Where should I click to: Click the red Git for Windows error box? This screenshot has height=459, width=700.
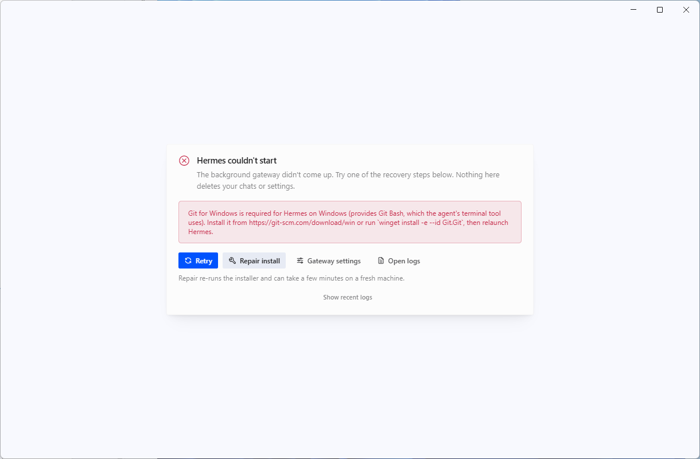pos(350,222)
